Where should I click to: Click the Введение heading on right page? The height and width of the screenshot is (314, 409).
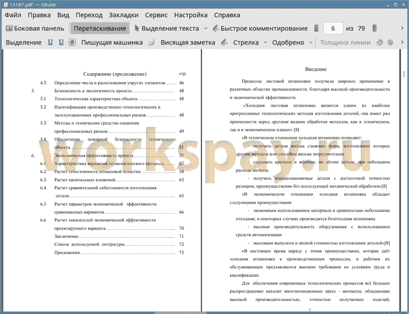(316, 69)
